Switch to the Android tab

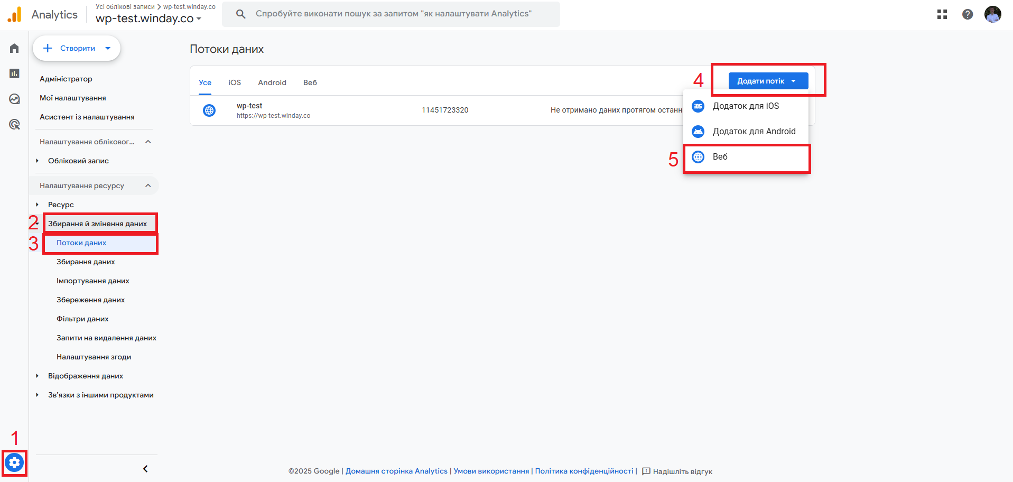click(272, 82)
